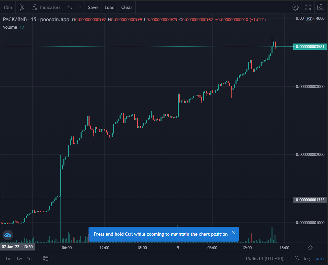328x265 pixels.
Task: Click the time axis label 9
Action: pyautogui.click(x=178, y=248)
